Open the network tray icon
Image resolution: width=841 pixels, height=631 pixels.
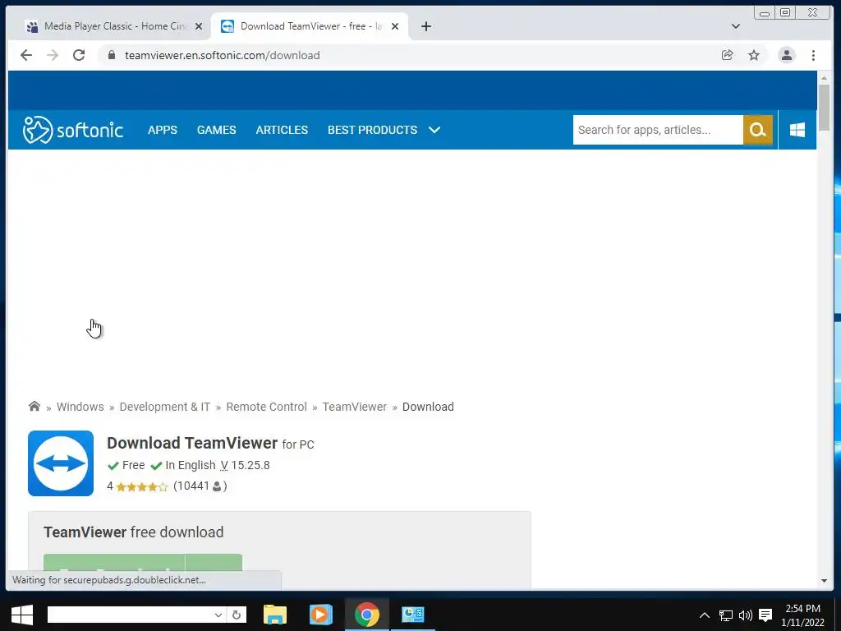click(726, 615)
